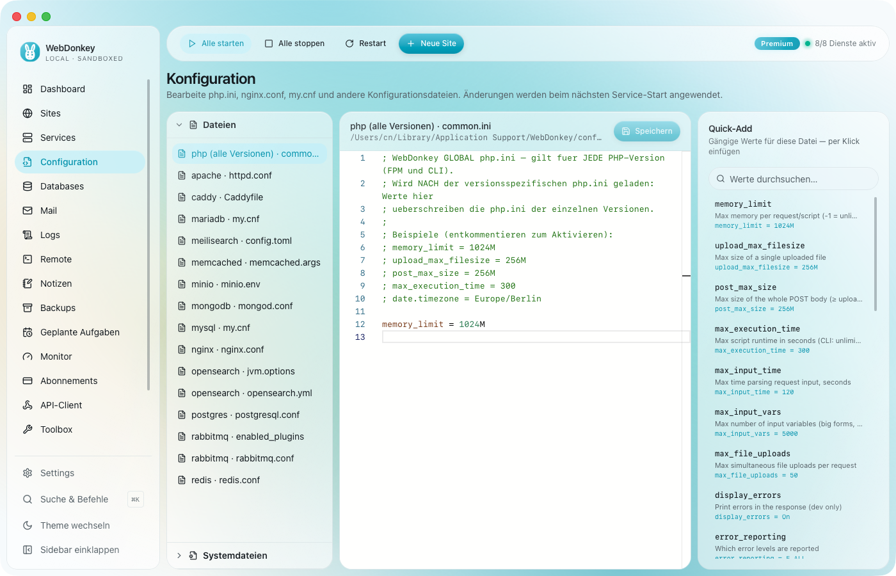Click the API-Client icon
The height and width of the screenshot is (576, 896).
coord(28,405)
